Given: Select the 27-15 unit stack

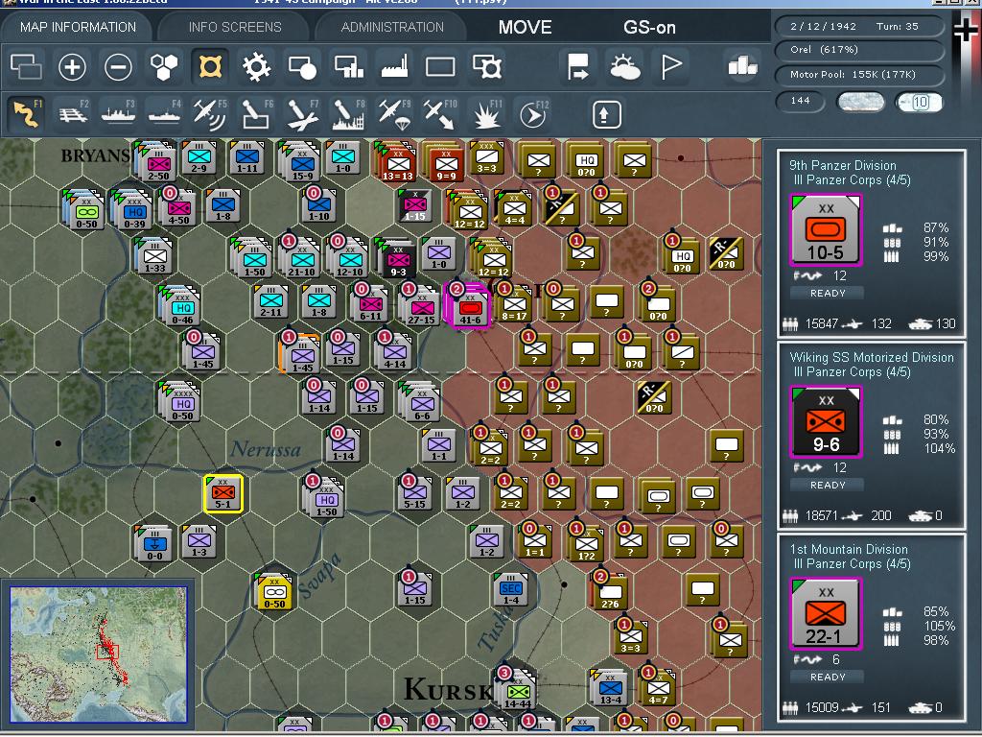Looking at the screenshot, I should point(421,308).
